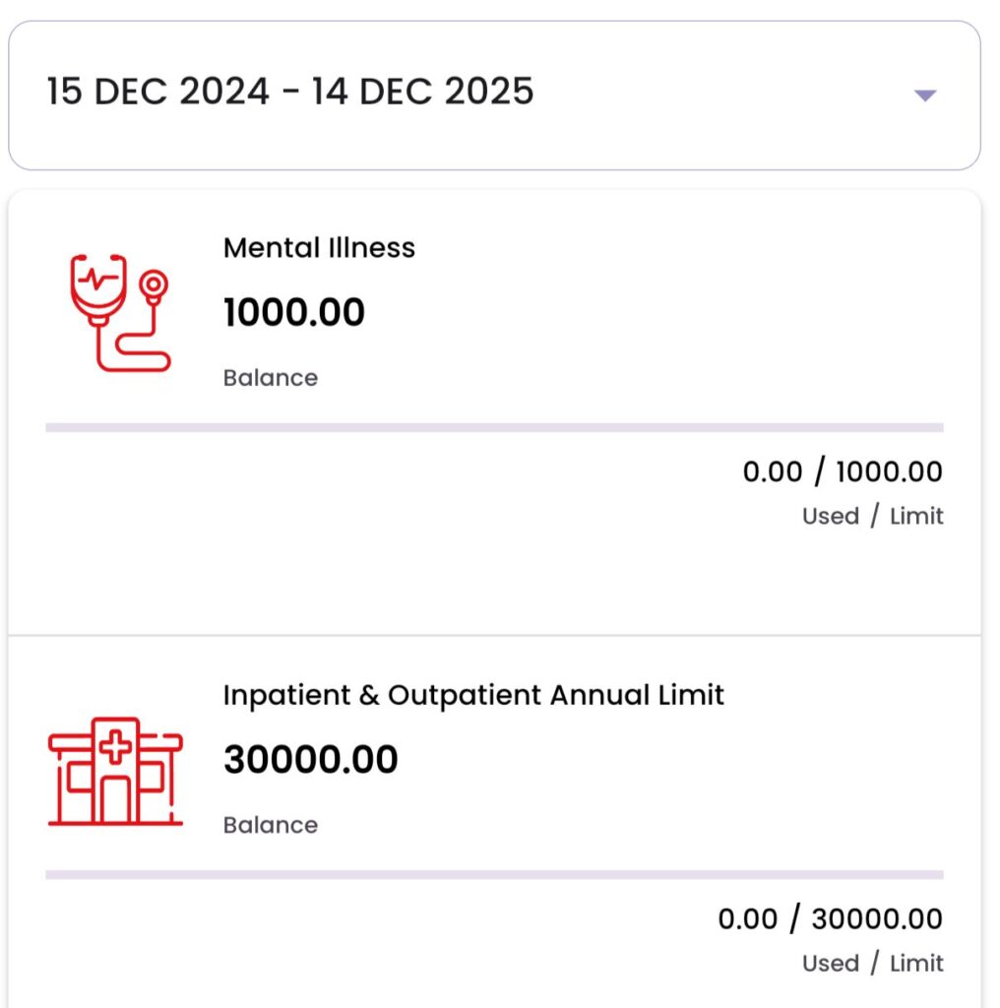Click the date range selector box

[494, 95]
